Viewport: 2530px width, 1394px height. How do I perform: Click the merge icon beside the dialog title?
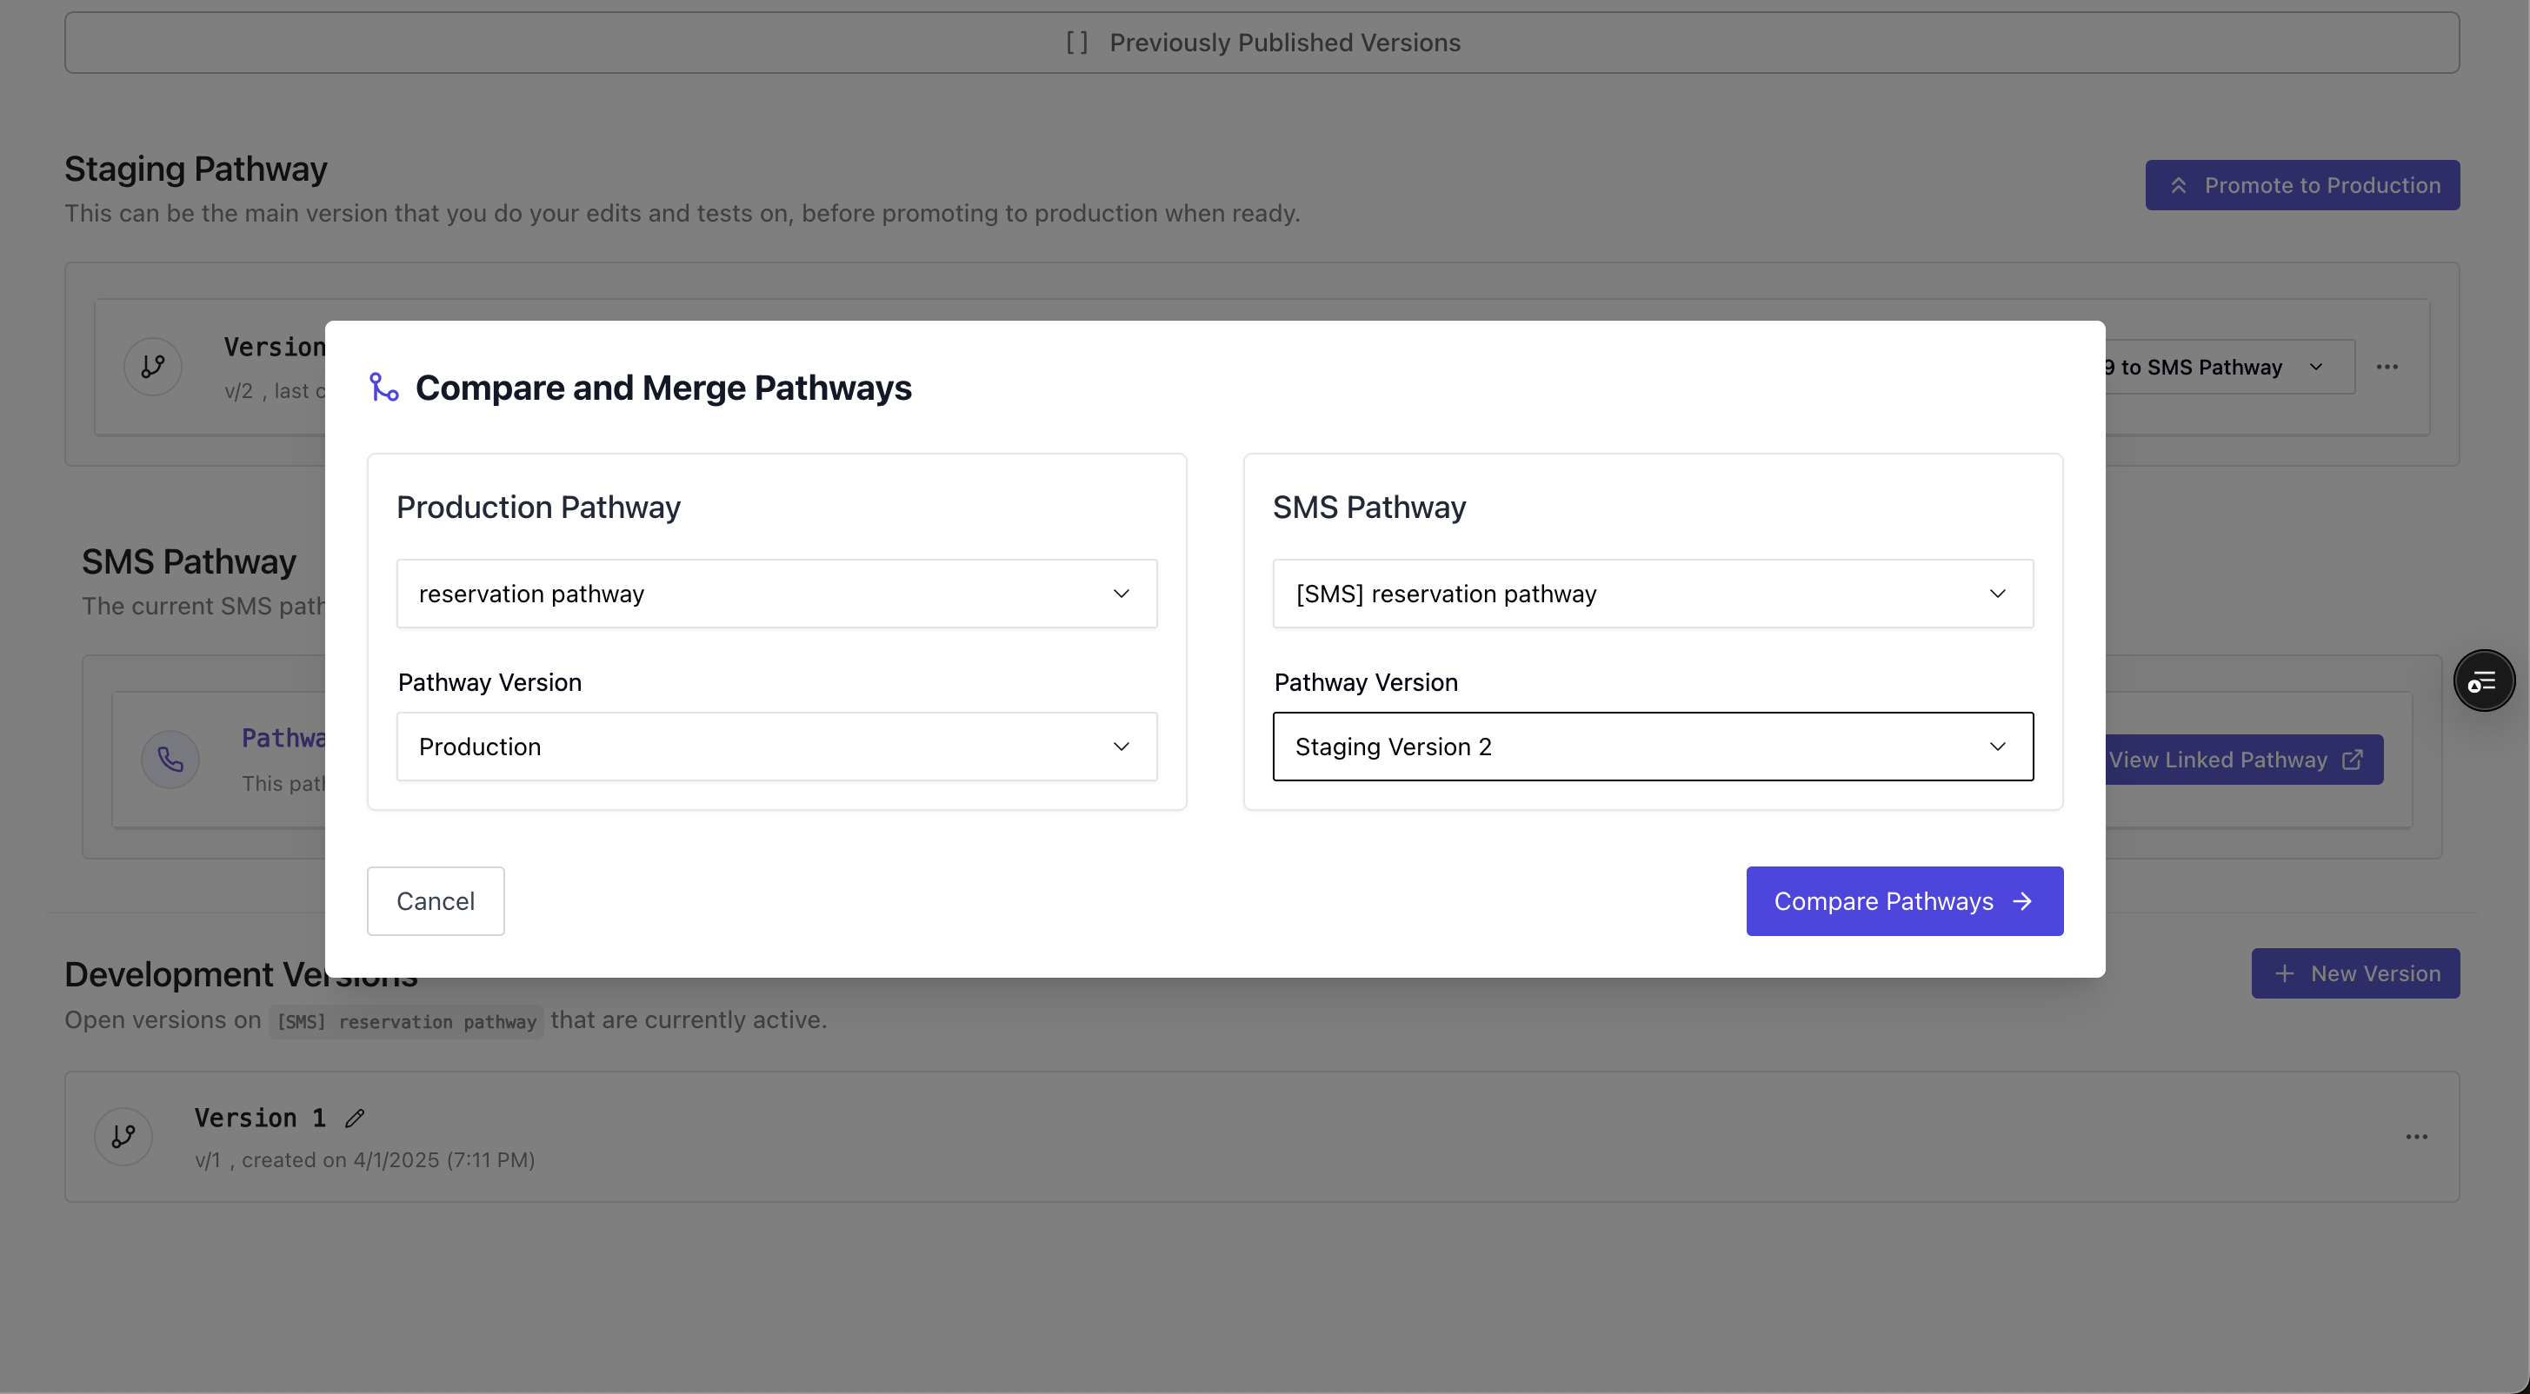click(383, 387)
